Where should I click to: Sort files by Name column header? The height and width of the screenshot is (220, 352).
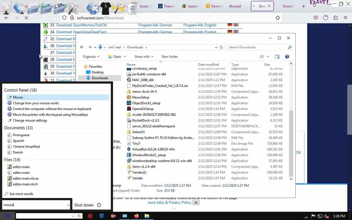pyautogui.click(x=131, y=65)
